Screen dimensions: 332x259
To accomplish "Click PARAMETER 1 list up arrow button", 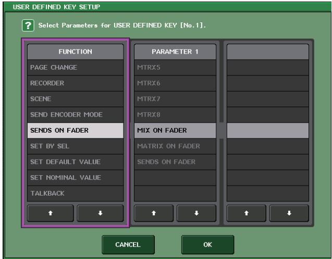I will point(154,213).
